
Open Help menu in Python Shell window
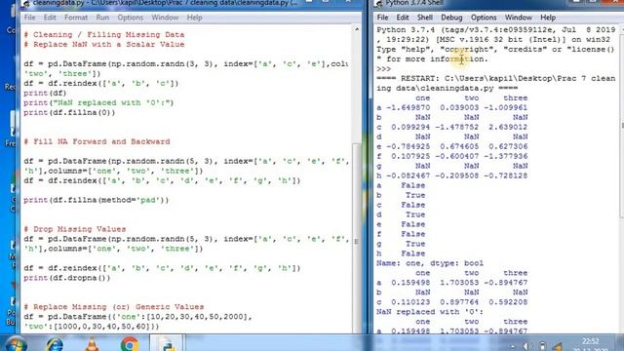click(x=548, y=18)
